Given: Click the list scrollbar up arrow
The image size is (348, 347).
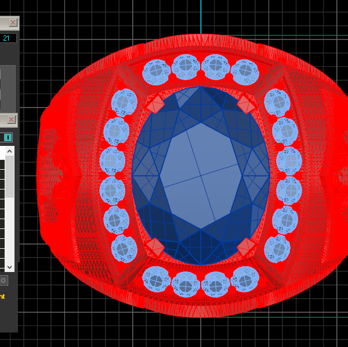Looking at the screenshot, I should tap(10, 152).
